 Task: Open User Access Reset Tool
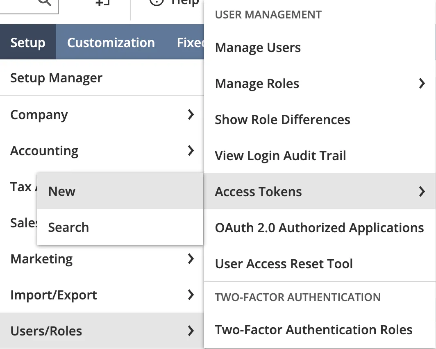coord(320,263)
